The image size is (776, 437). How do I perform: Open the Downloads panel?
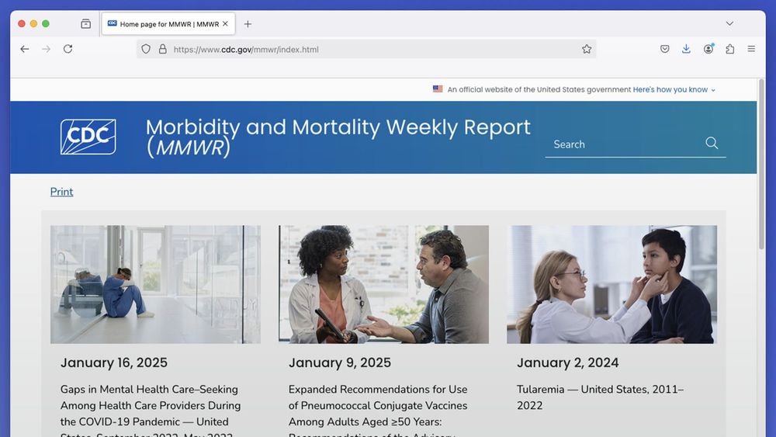[686, 49]
